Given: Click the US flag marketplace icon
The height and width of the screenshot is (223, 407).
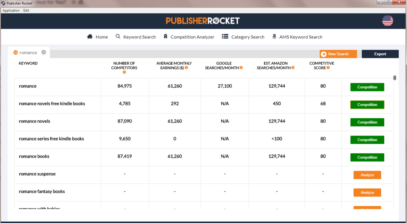Looking at the screenshot, I should tap(388, 21).
